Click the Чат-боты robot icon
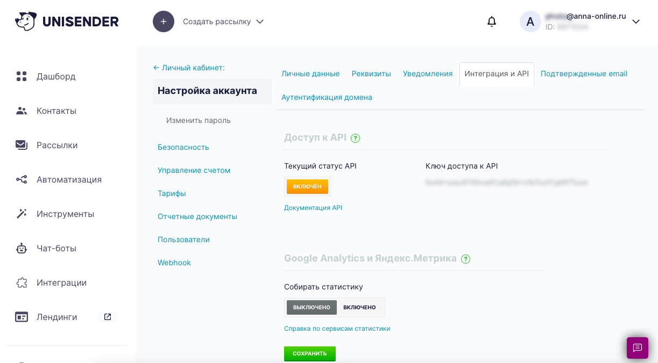 pos(22,248)
